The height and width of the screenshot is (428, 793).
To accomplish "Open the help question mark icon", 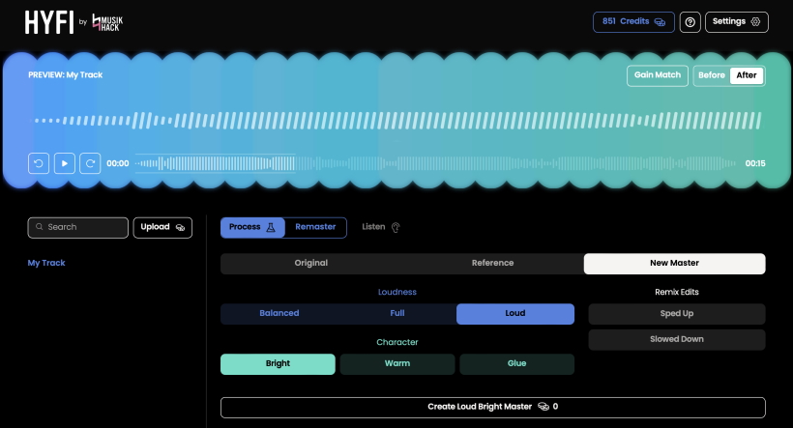I will (x=690, y=22).
